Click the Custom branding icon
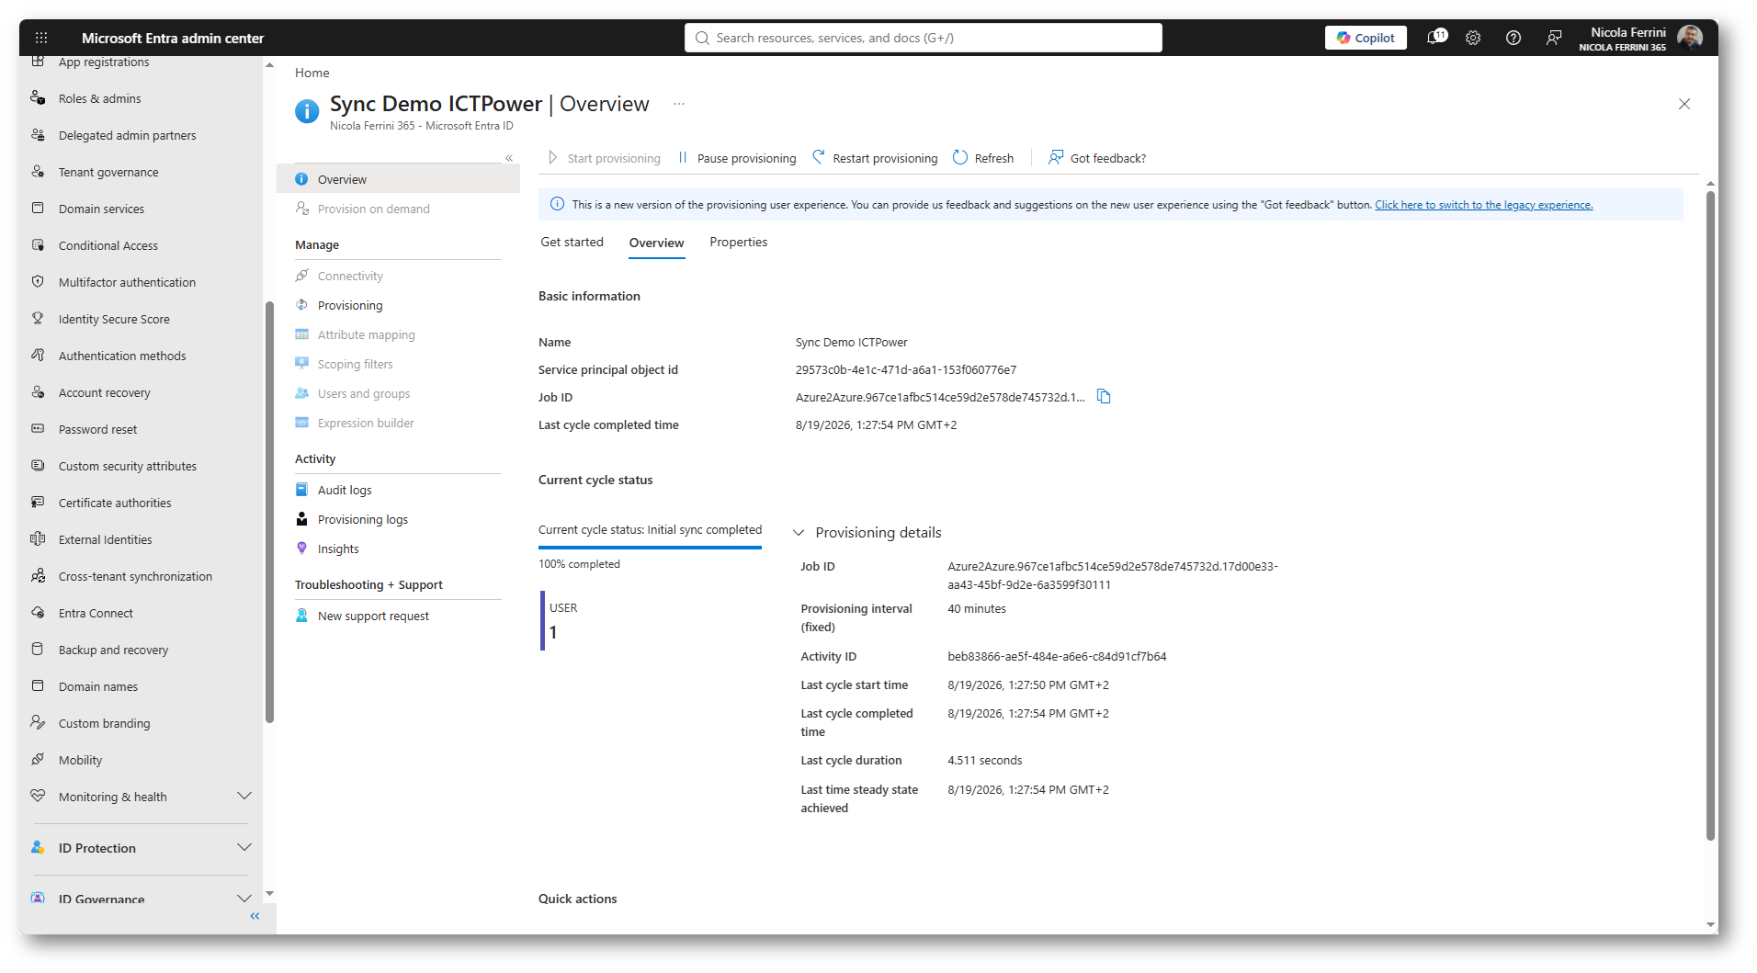Viewport: 1757px width, 973px height. pos(38,723)
